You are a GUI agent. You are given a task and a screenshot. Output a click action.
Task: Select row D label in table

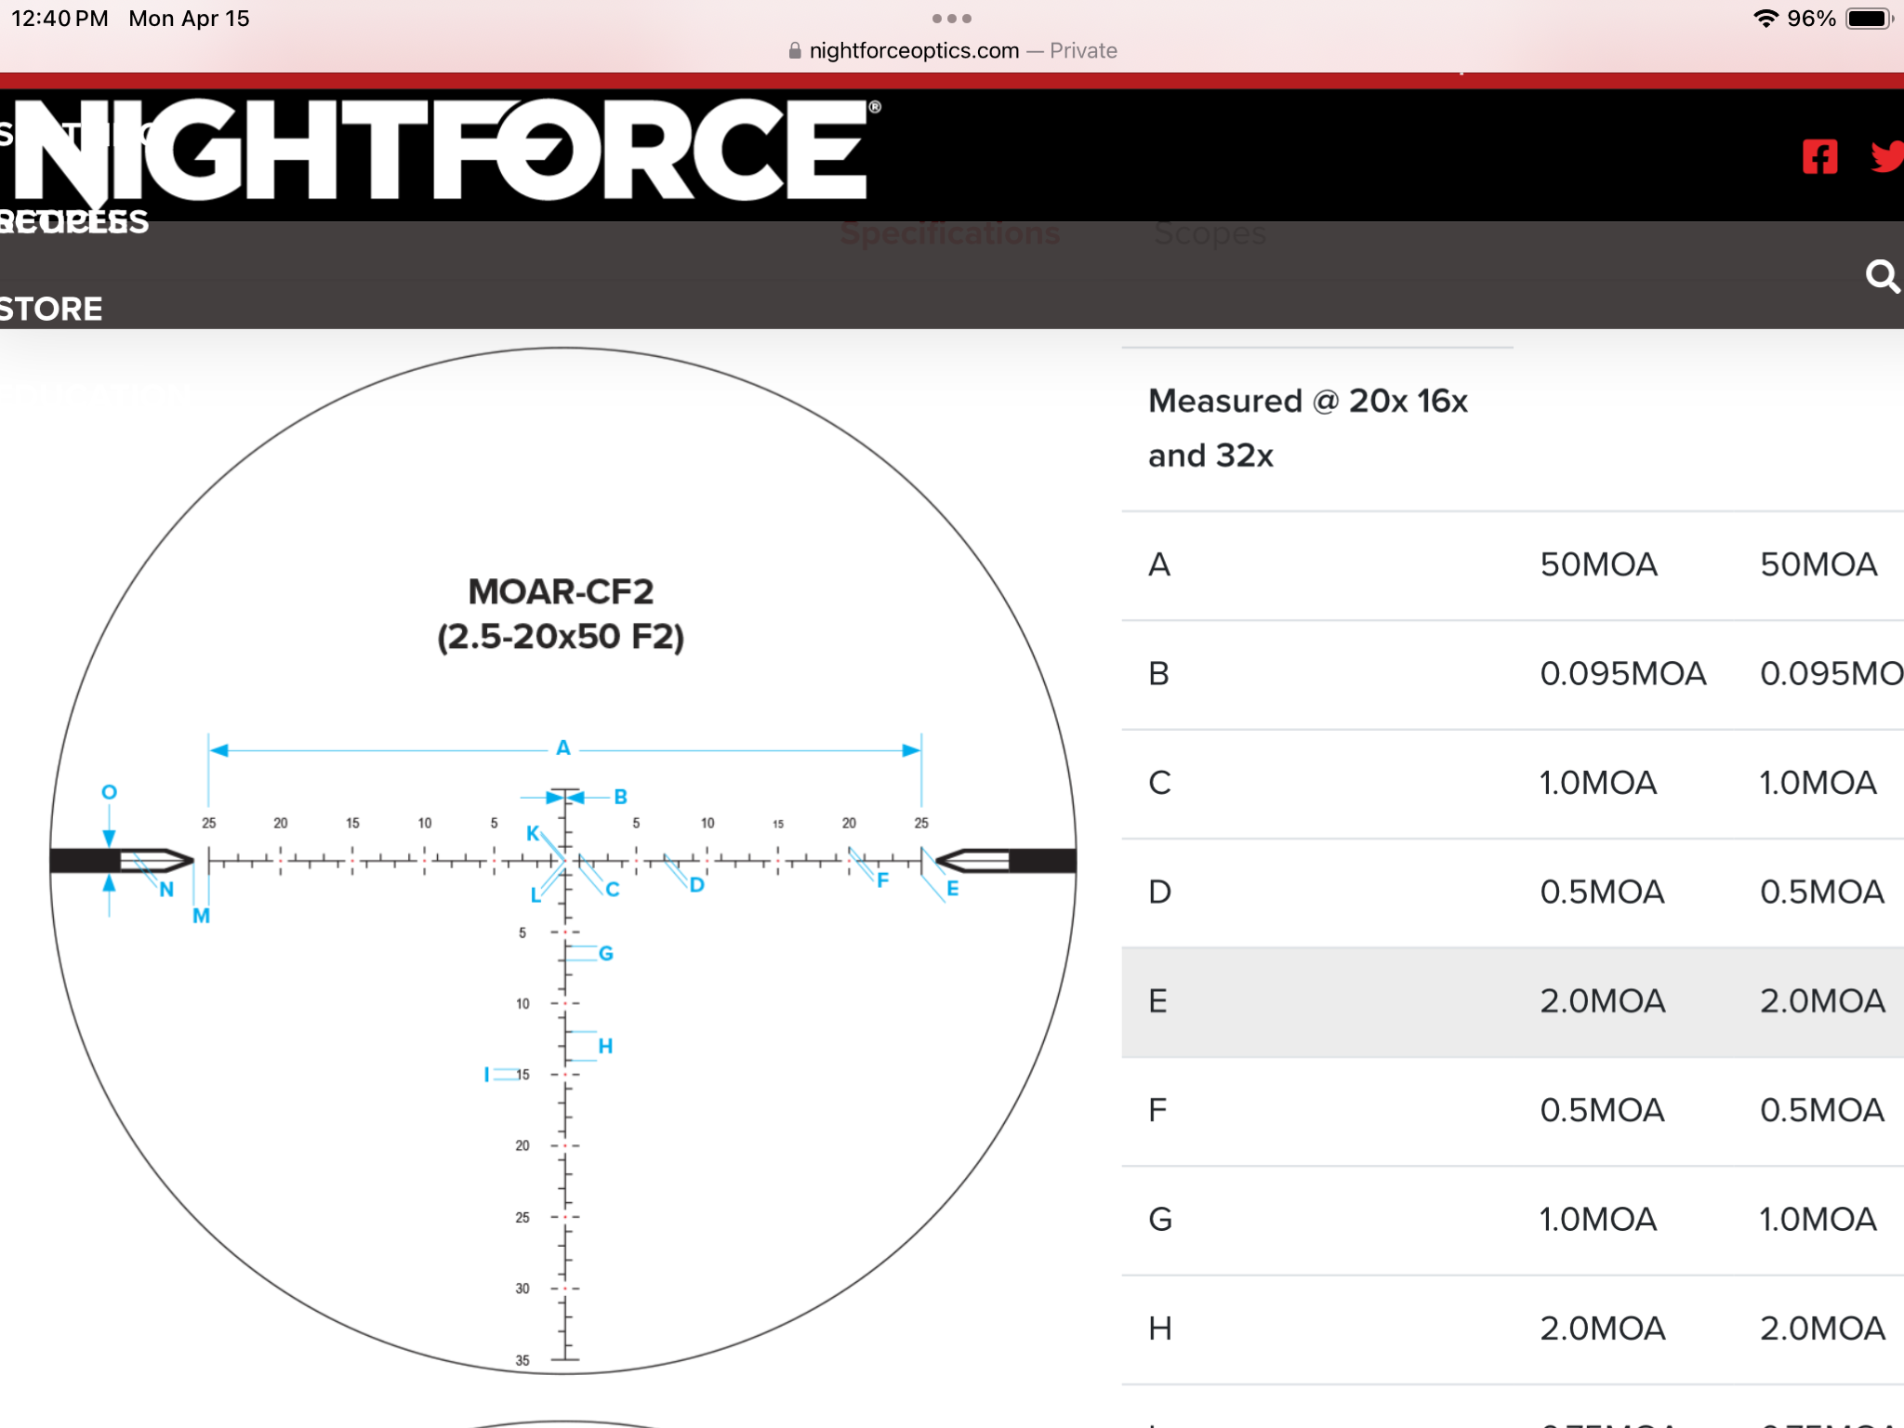(x=1159, y=892)
